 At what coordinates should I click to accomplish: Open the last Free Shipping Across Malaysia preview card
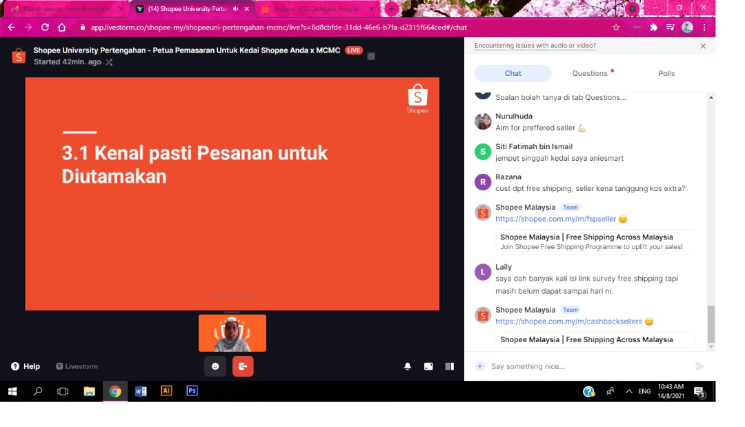click(x=595, y=339)
